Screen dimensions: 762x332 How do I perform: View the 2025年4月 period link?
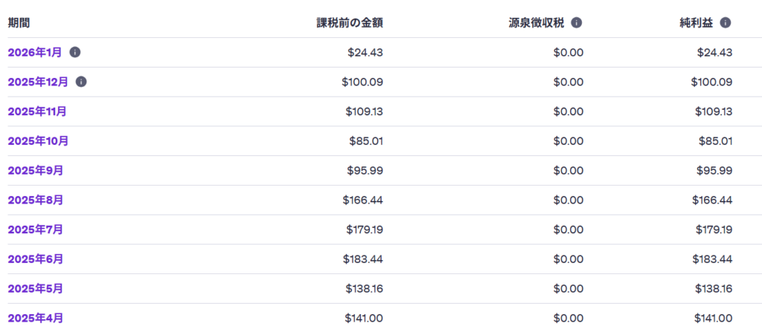point(35,318)
